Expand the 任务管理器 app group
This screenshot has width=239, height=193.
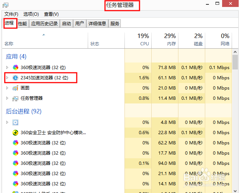click(x=7, y=98)
